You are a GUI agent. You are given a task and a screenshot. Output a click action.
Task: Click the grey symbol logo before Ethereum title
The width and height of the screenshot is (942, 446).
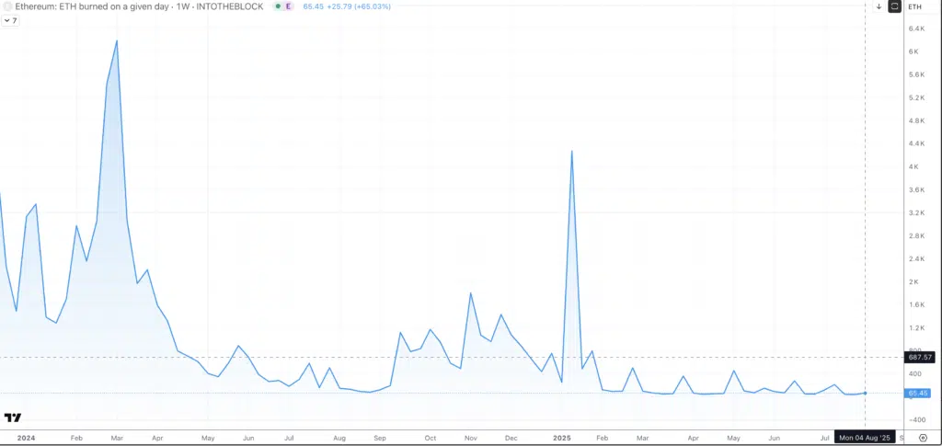coord(6,6)
